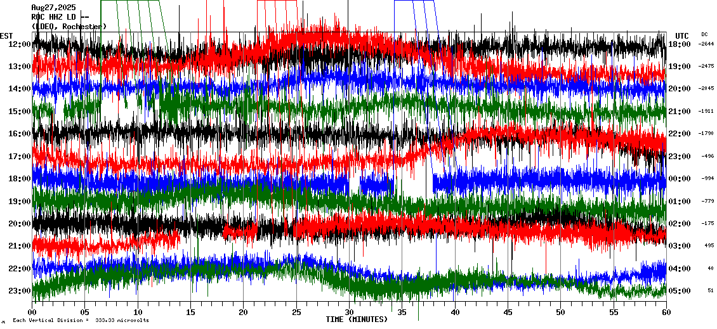Click the TIME (MINUTES) axis title
Screen dimensions: 717x329
click(x=357, y=319)
